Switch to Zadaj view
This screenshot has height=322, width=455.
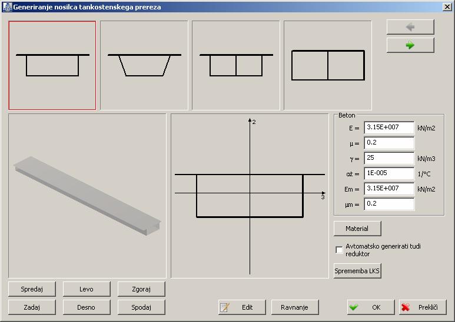click(32, 307)
